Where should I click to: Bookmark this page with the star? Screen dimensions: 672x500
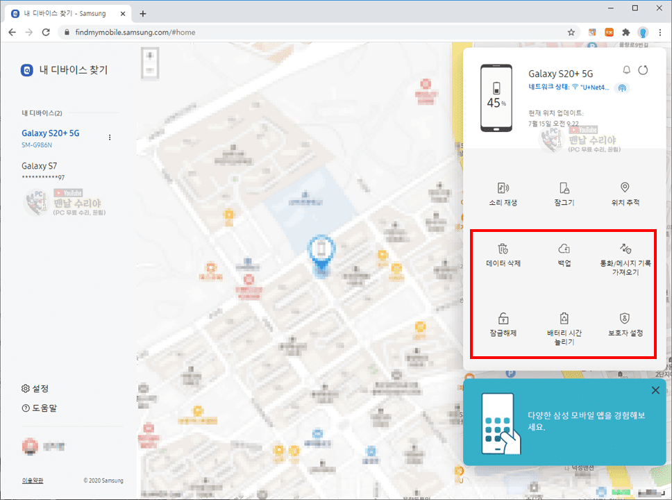tap(571, 32)
